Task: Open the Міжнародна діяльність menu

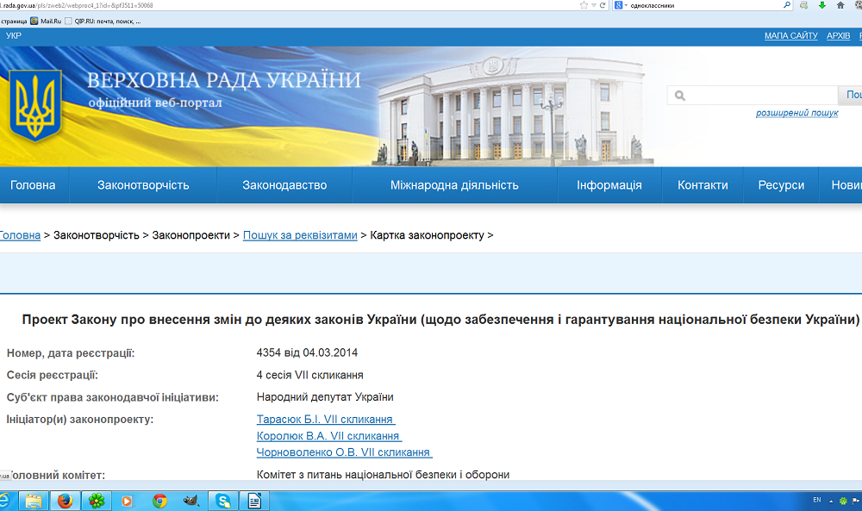Action: pos(454,185)
